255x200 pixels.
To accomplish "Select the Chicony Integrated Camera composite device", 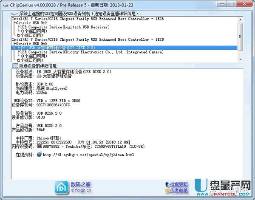I will (x=92, y=52).
